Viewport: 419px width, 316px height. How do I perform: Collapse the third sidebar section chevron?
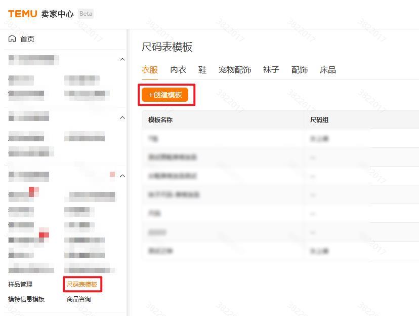(x=122, y=176)
